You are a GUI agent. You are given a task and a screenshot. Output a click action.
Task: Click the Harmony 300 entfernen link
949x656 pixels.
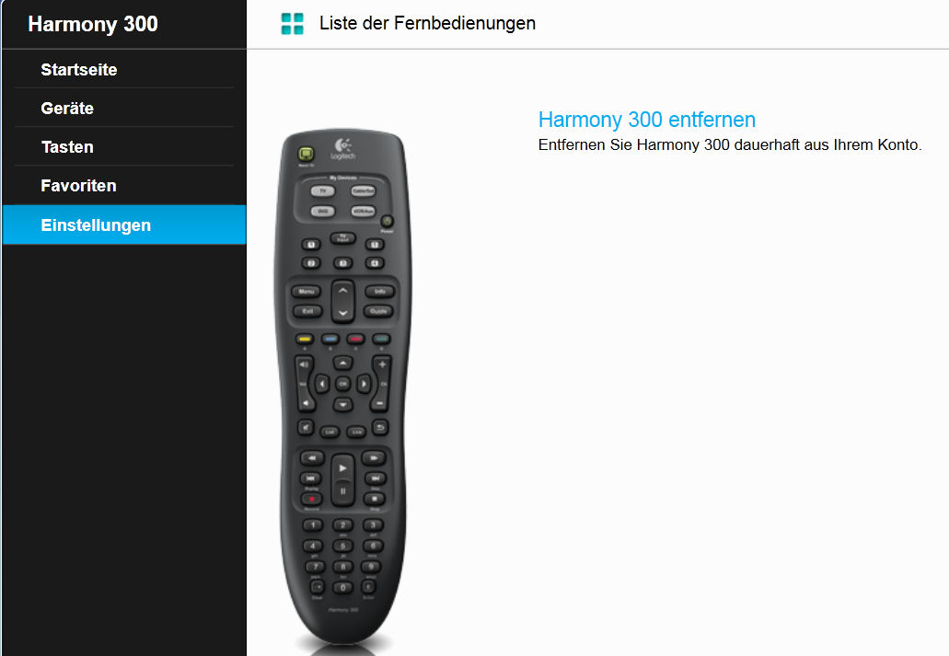pyautogui.click(x=646, y=120)
